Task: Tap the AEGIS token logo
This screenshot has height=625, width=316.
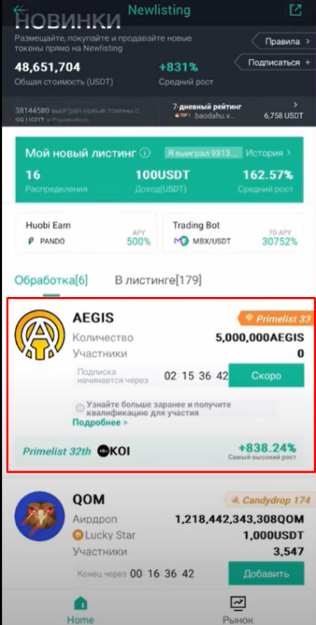Action: 40,335
